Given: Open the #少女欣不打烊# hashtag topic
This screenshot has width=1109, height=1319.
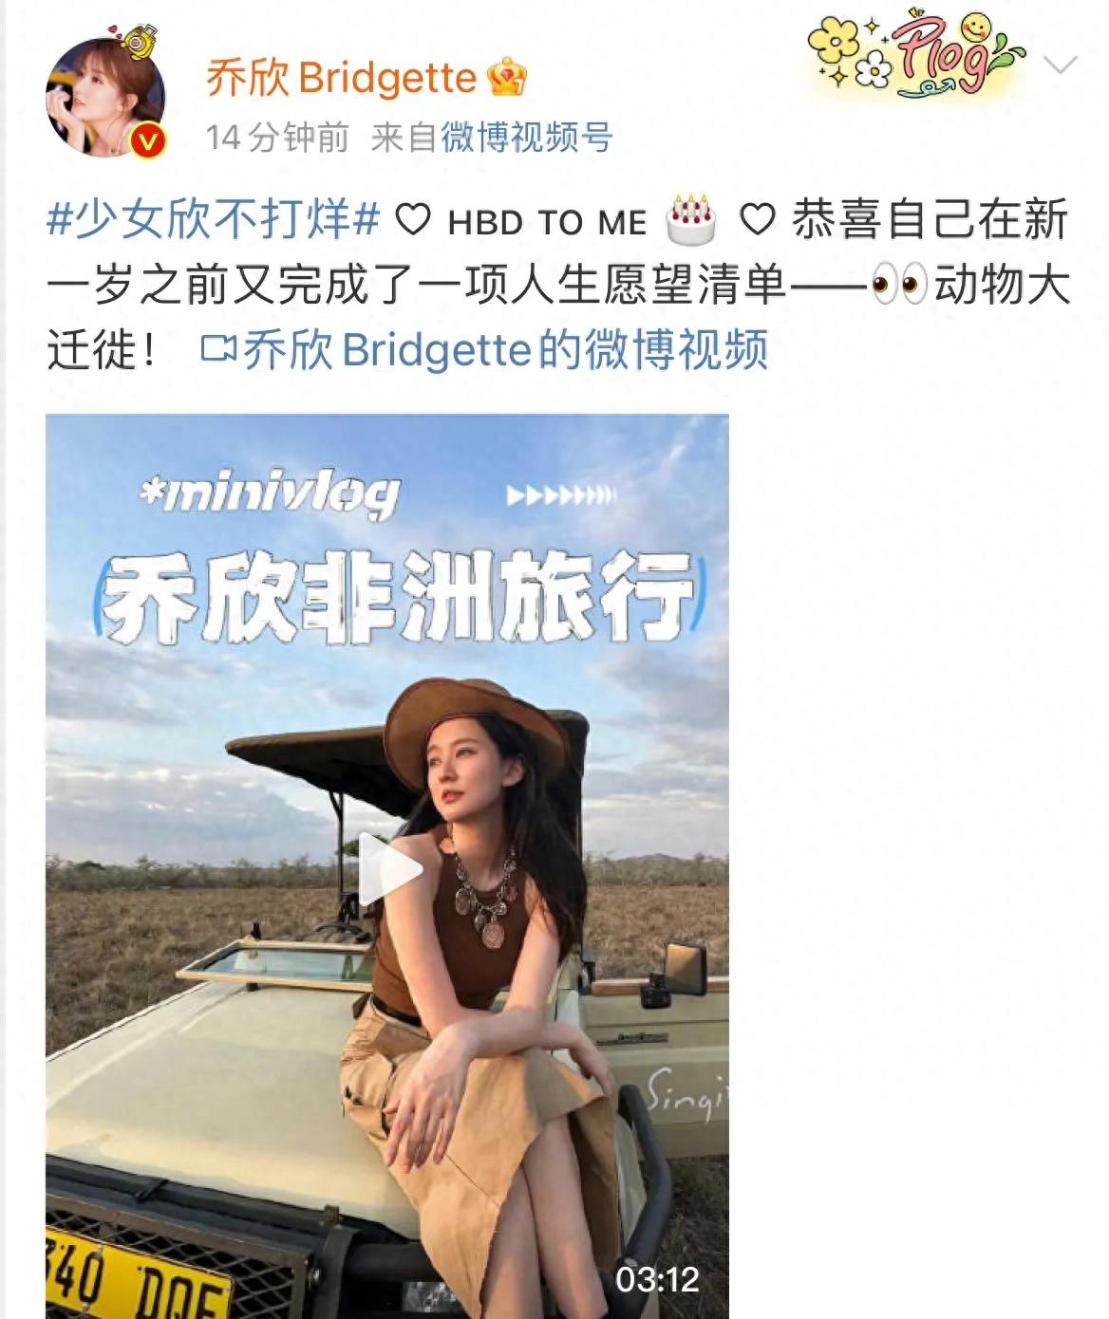Looking at the screenshot, I should [214, 220].
